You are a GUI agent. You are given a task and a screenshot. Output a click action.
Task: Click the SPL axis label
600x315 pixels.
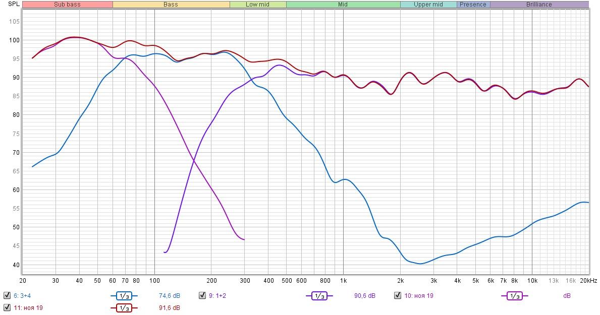pyautogui.click(x=14, y=4)
